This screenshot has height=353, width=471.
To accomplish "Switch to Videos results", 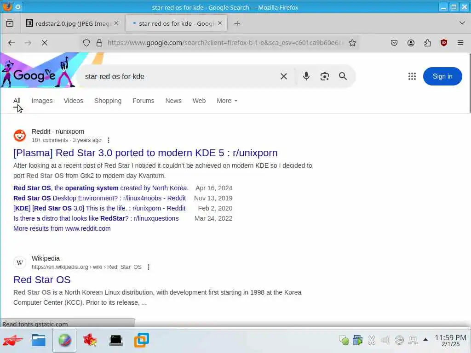I will 73,101.
